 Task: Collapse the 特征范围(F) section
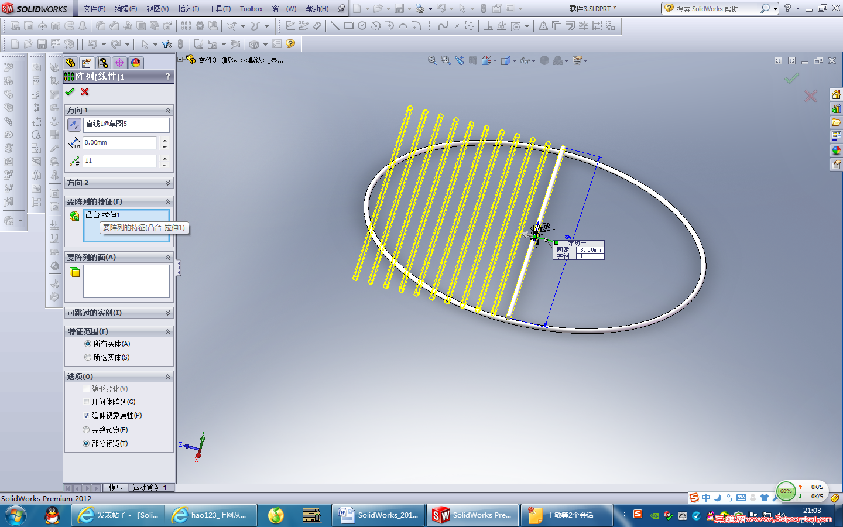point(168,331)
